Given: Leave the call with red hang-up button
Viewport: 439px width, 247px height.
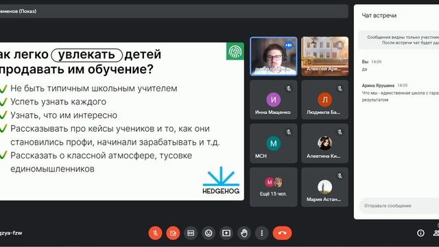Looking at the screenshot, I should click(282, 233).
